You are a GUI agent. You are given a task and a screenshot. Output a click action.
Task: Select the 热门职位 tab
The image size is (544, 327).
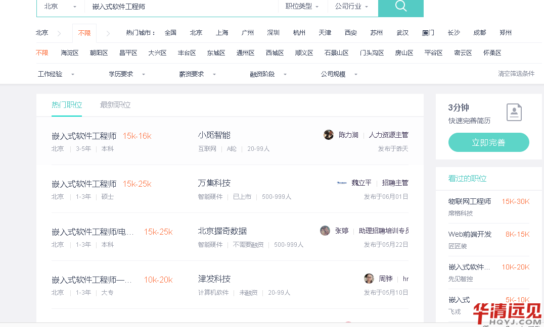click(x=67, y=105)
